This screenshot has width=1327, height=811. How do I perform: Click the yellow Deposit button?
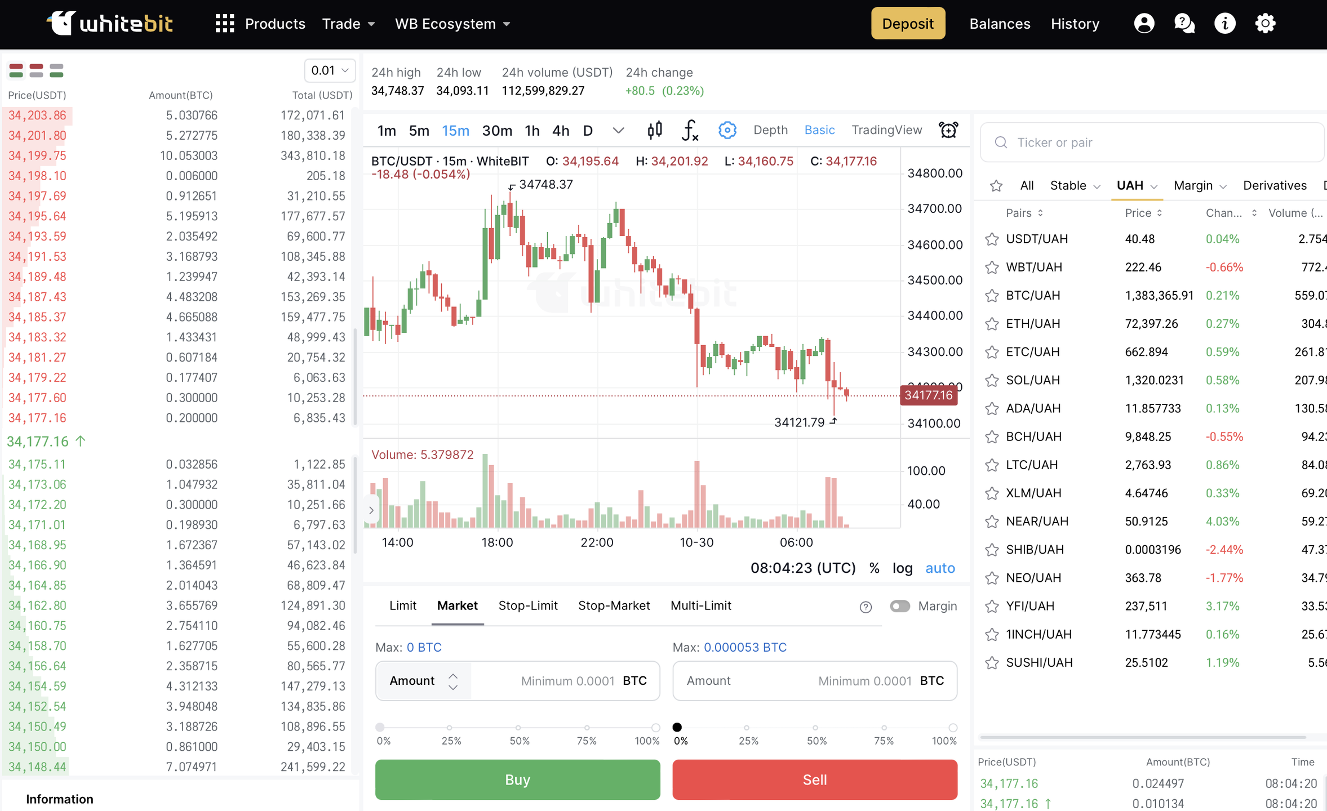click(x=908, y=24)
